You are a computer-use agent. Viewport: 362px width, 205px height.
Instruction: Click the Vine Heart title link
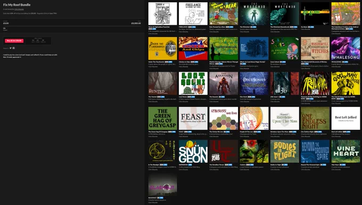click(335, 165)
